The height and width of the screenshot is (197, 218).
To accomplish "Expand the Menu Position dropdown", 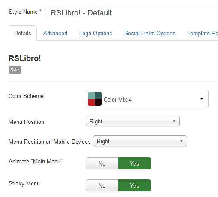I will coord(133,121).
